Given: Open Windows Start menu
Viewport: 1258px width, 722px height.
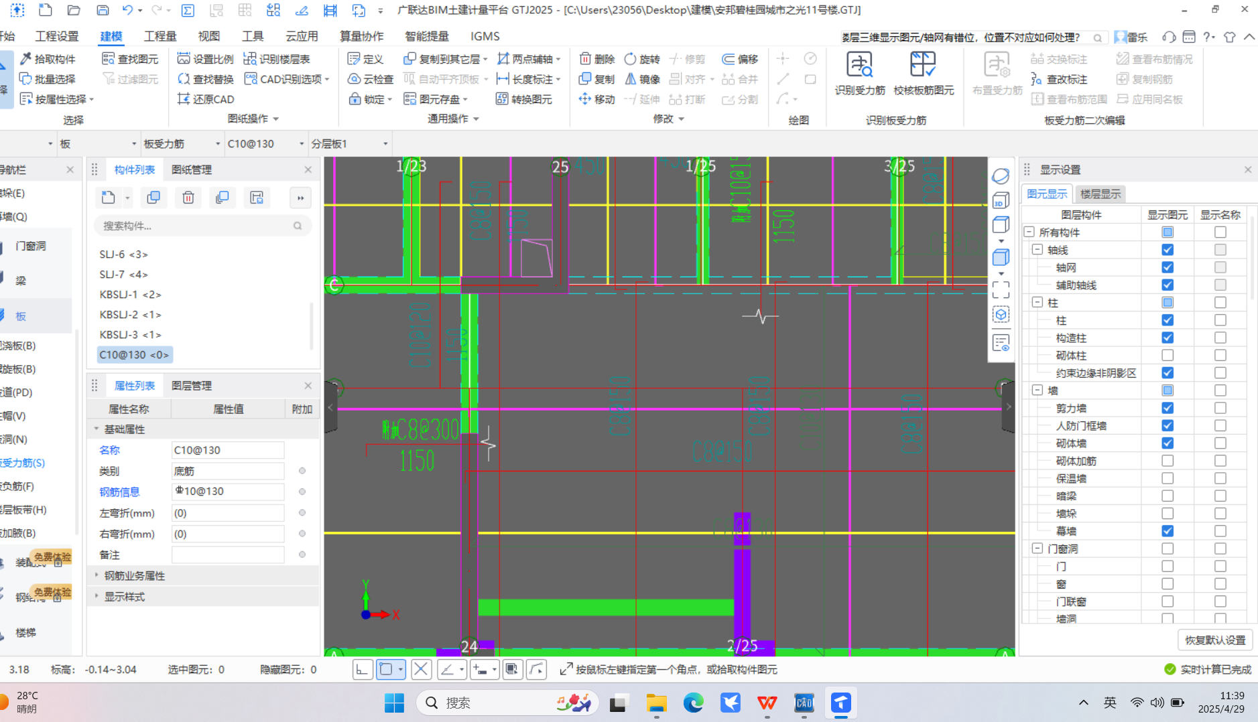Looking at the screenshot, I should (x=394, y=703).
